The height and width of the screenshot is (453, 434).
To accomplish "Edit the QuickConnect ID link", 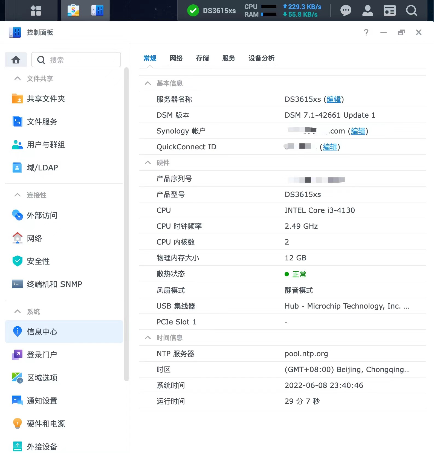I will (330, 147).
